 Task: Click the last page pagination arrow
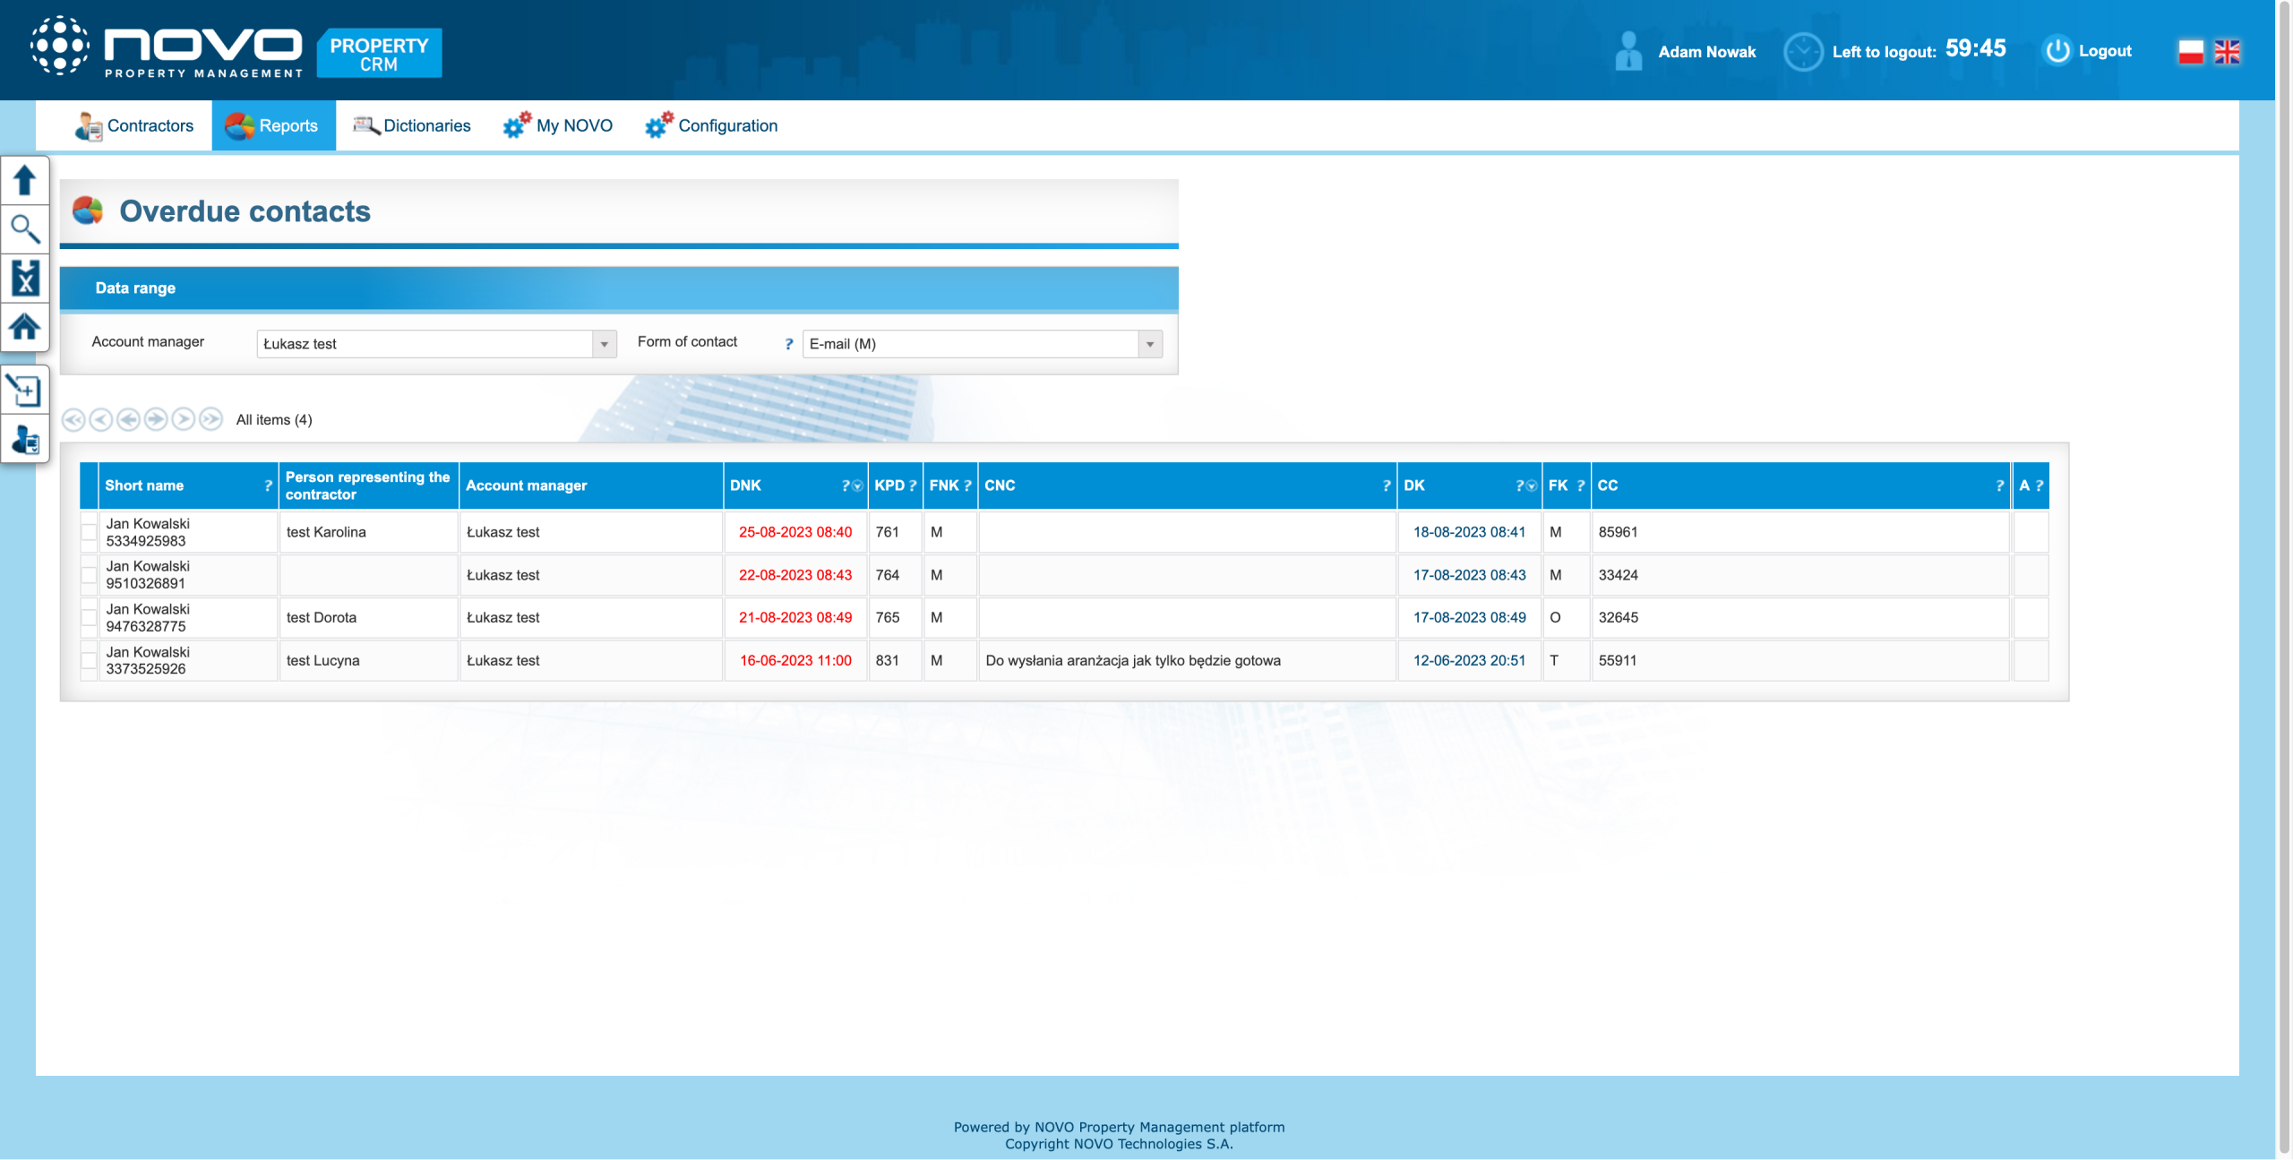pyautogui.click(x=210, y=419)
